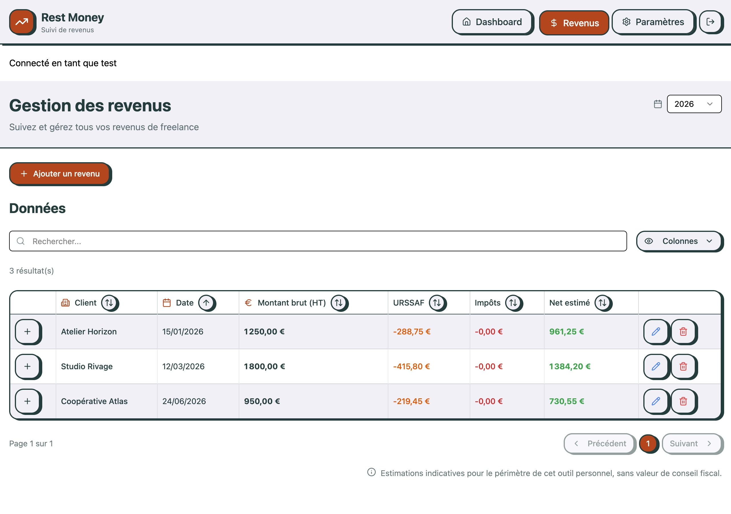
Task: Edit the Studio Rivage revenue entry
Action: [656, 366]
